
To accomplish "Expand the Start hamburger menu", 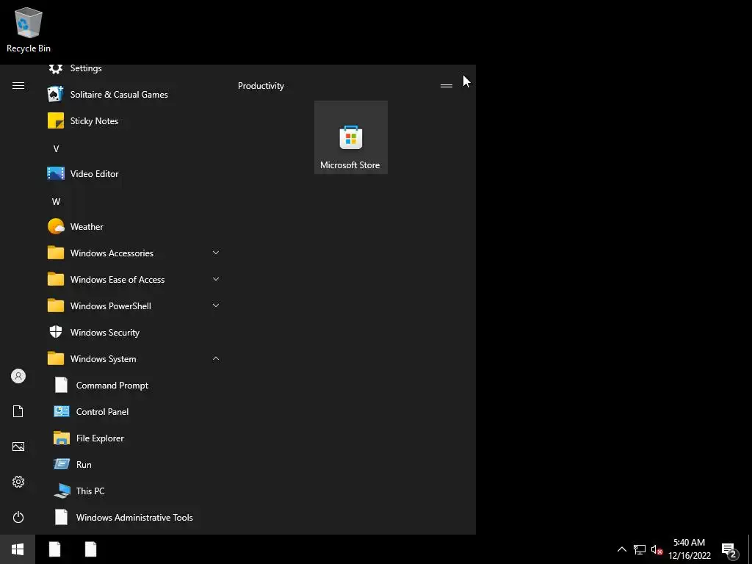I will click(18, 85).
